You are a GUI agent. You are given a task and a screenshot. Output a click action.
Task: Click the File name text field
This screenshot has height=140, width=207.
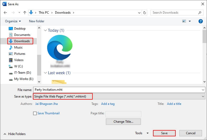pos(117,90)
